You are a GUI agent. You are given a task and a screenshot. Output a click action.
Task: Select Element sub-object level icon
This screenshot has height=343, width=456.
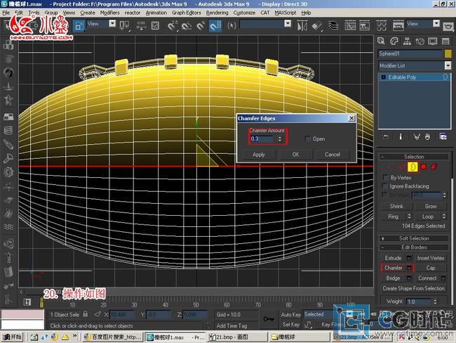coord(434,167)
